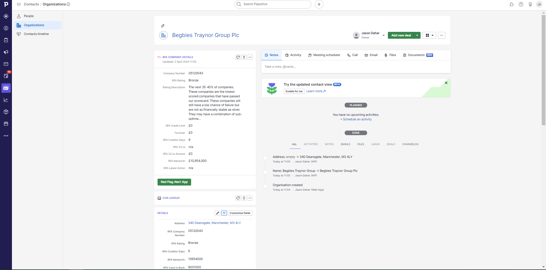Filter history by EMAILS
The image size is (546, 270).
[x=346, y=144]
